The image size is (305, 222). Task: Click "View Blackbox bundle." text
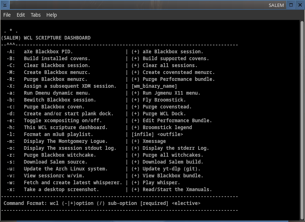[x=173, y=176]
